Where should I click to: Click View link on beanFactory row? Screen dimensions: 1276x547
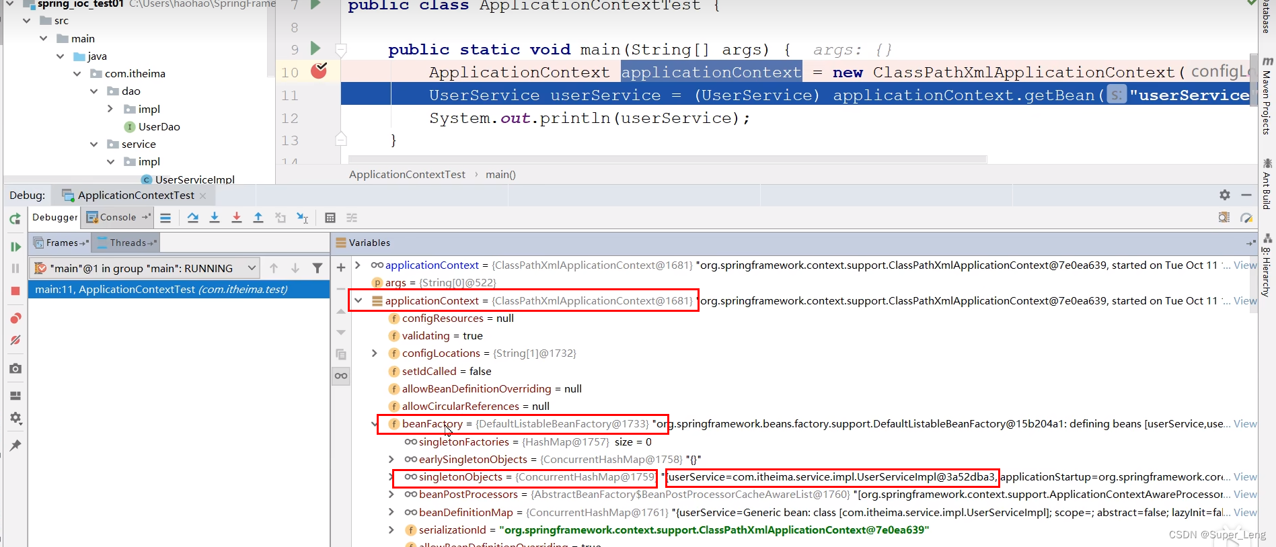pos(1245,423)
